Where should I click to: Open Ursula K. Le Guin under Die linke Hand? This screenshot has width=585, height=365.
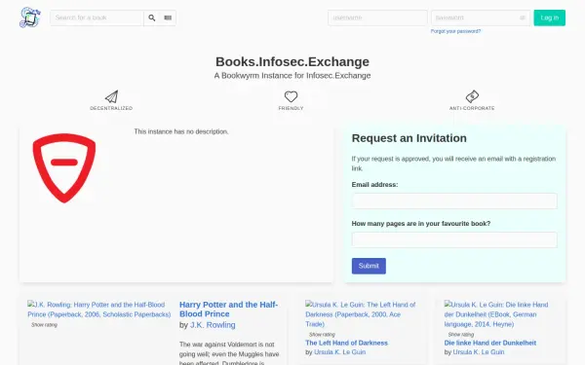tap(479, 352)
